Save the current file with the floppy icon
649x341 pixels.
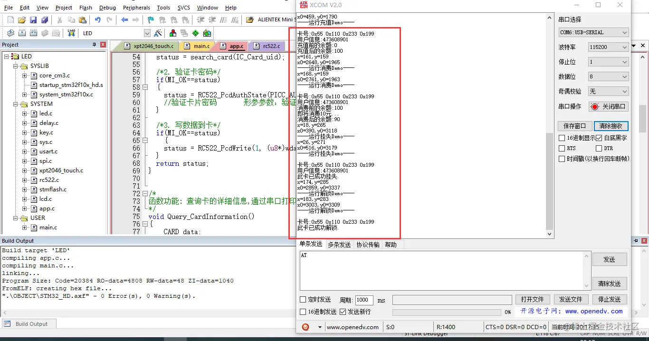(x=33, y=20)
